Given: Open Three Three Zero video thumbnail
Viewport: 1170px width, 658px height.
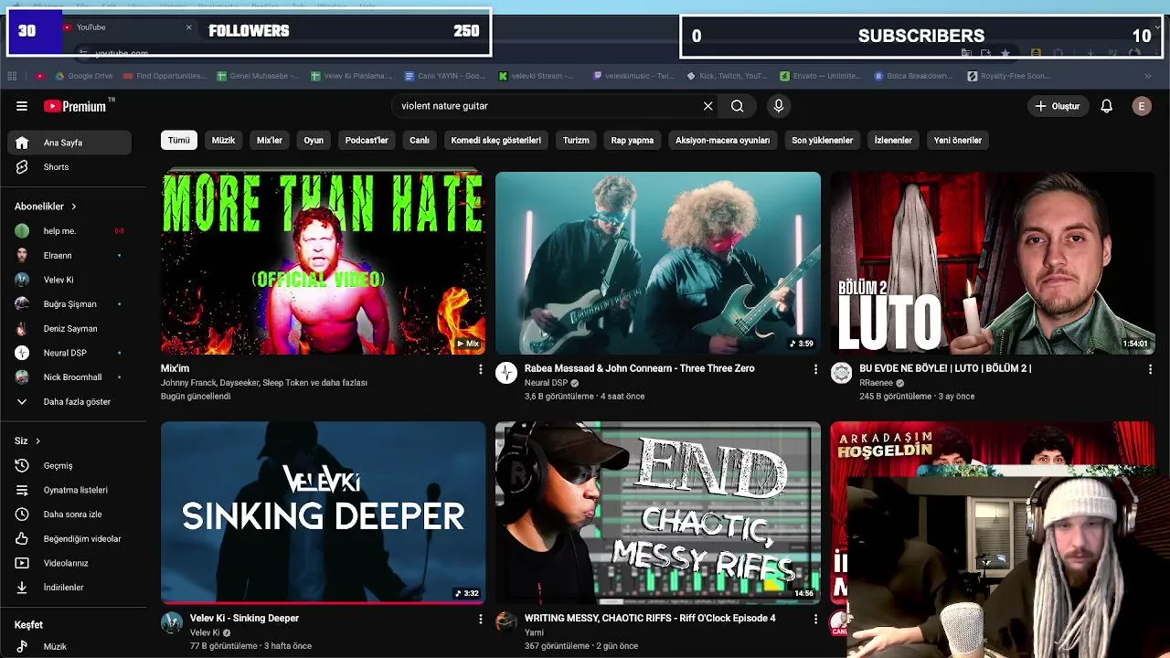Looking at the screenshot, I should tap(658, 262).
